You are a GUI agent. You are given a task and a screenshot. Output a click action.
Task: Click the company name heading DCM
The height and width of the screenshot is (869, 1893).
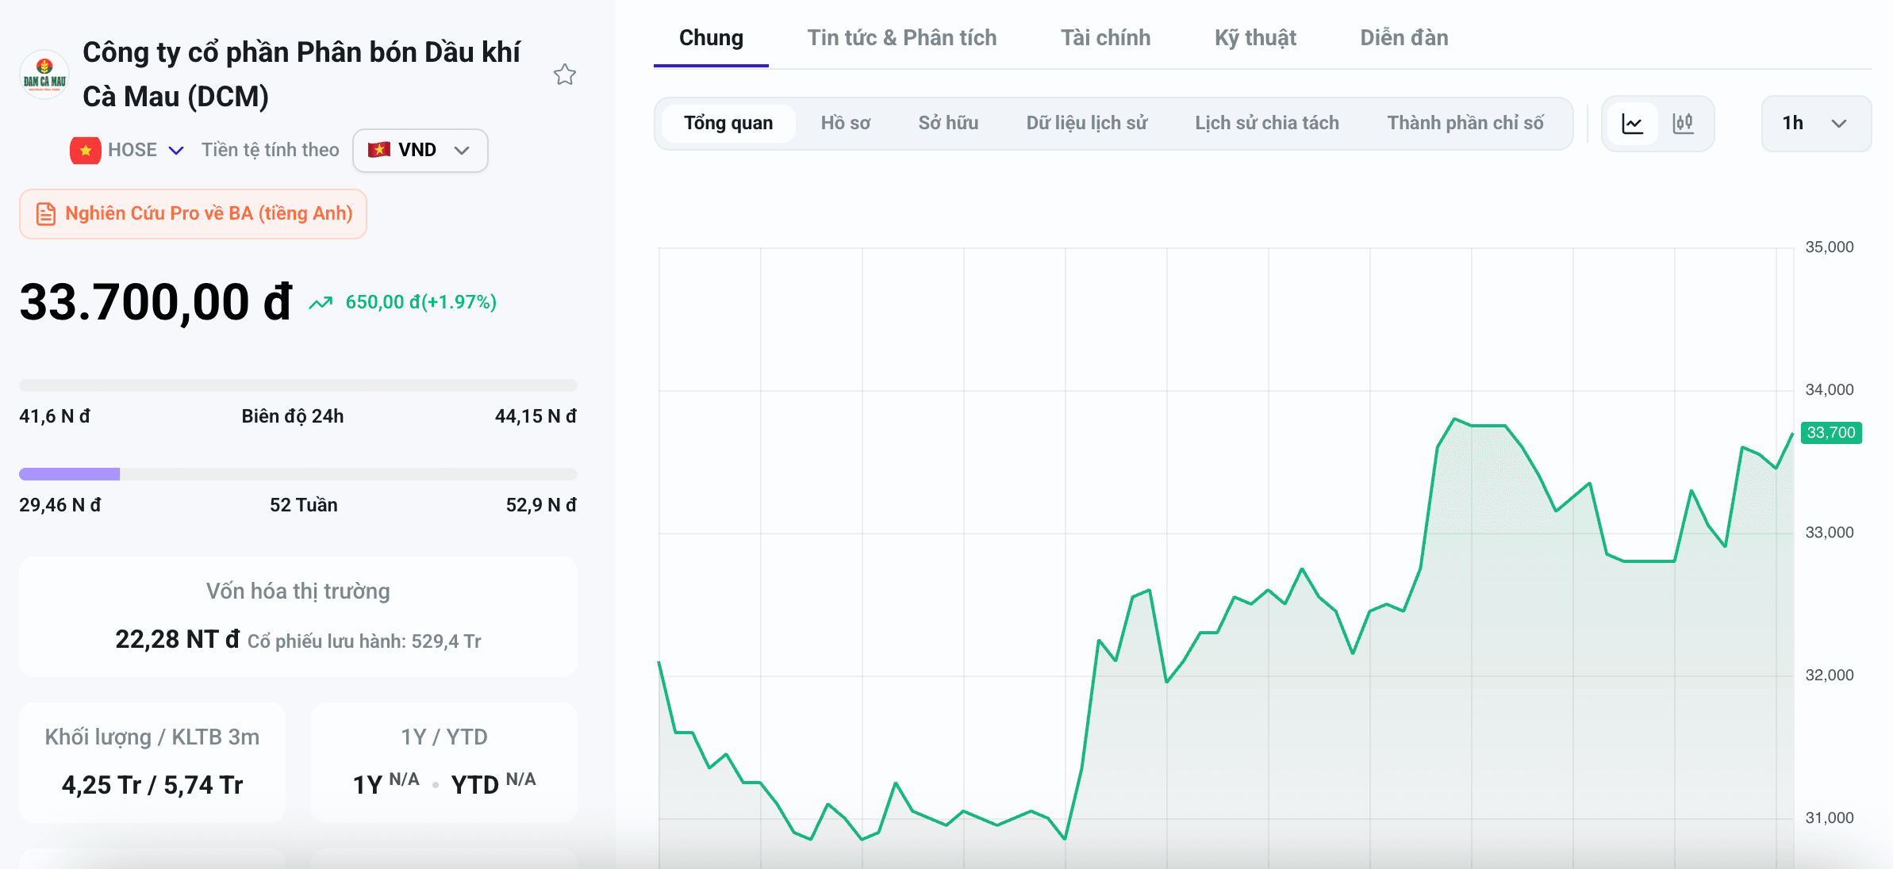point(301,75)
